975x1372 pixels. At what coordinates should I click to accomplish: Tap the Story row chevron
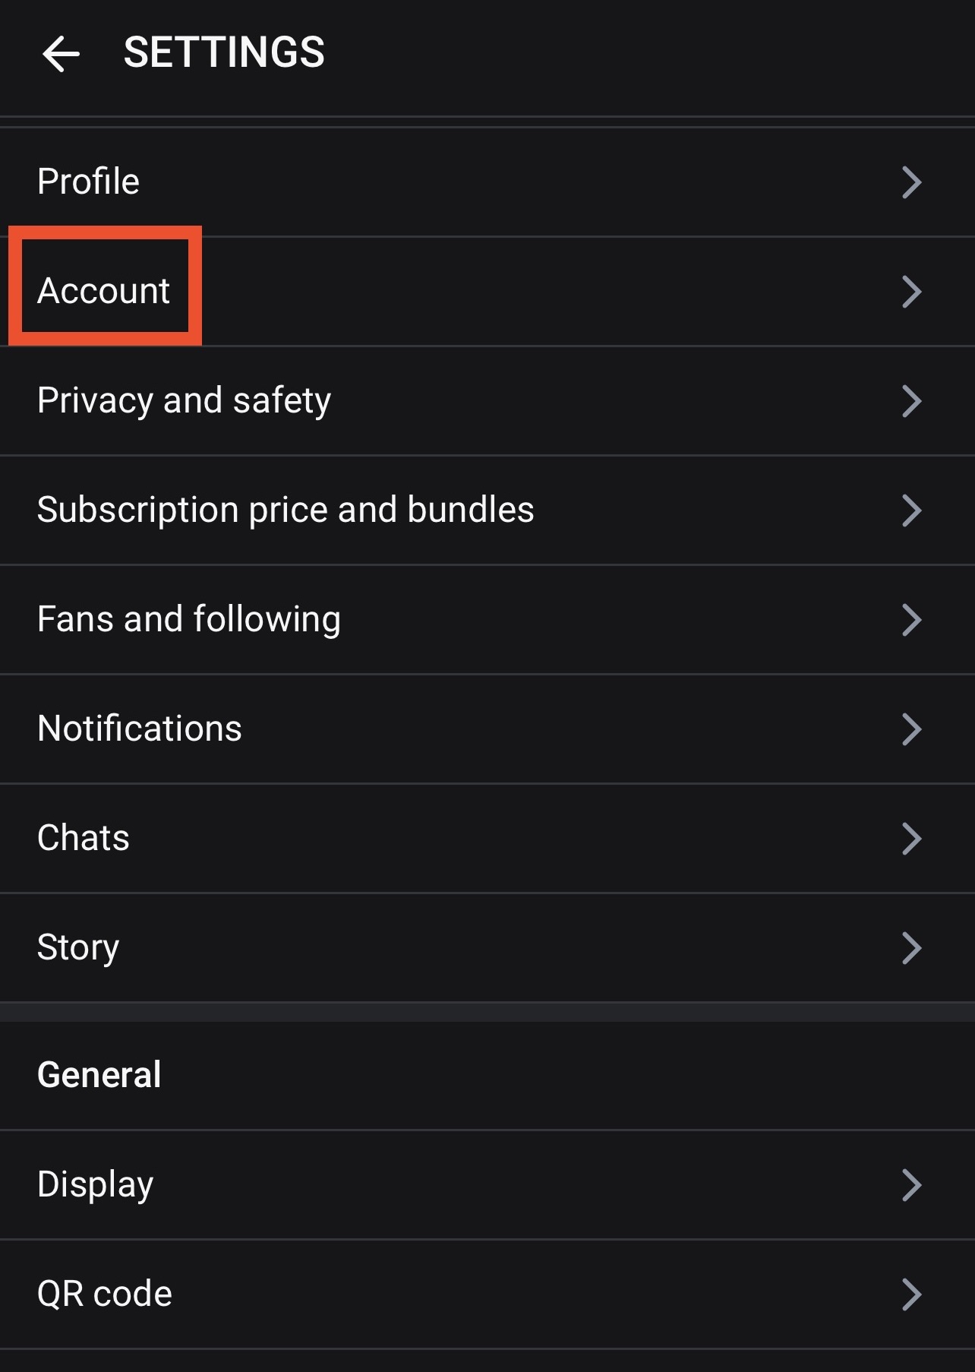click(911, 948)
